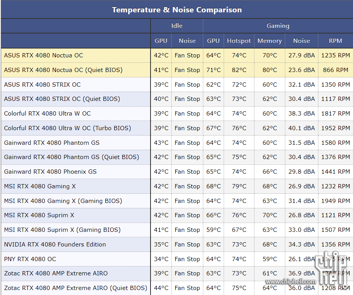Viewport: 353px width, 295px height.
Task: Click the '27.9 dBA' noise value
Action: click(302, 55)
